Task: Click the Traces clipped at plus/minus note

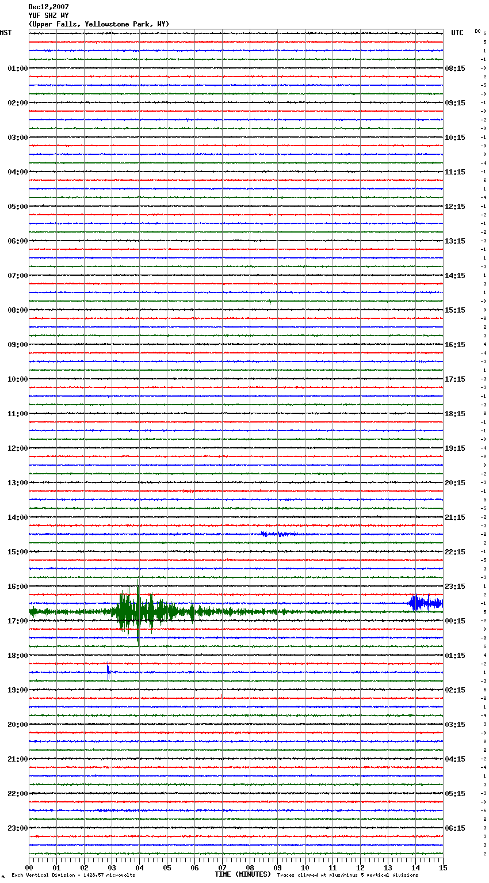Action: click(347, 875)
